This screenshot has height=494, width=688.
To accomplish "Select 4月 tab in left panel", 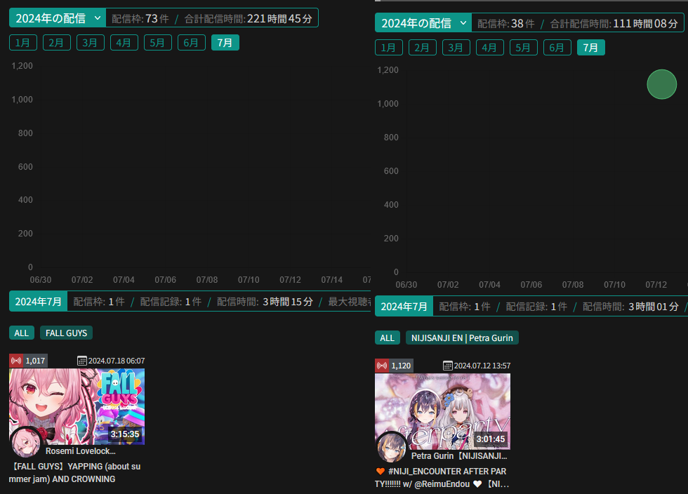I will (124, 43).
